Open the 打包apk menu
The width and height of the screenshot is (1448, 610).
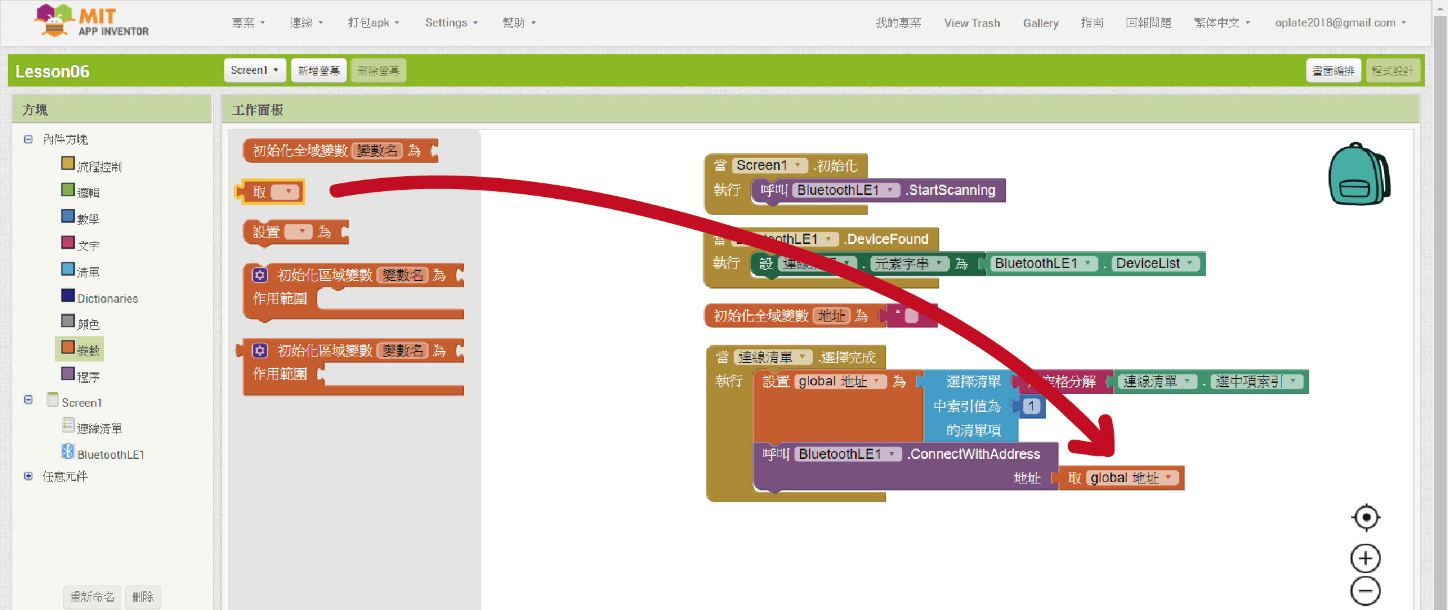pos(373,23)
